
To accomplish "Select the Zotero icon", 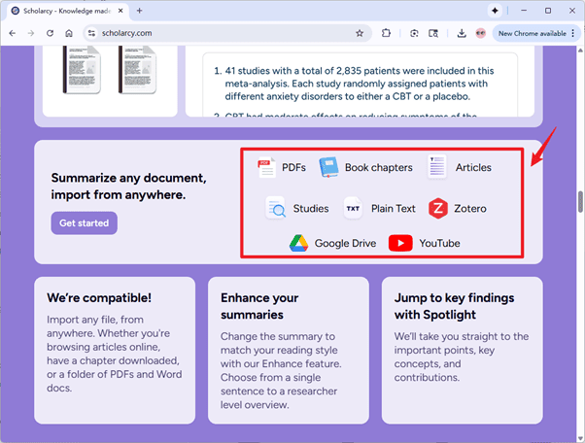I will click(438, 208).
